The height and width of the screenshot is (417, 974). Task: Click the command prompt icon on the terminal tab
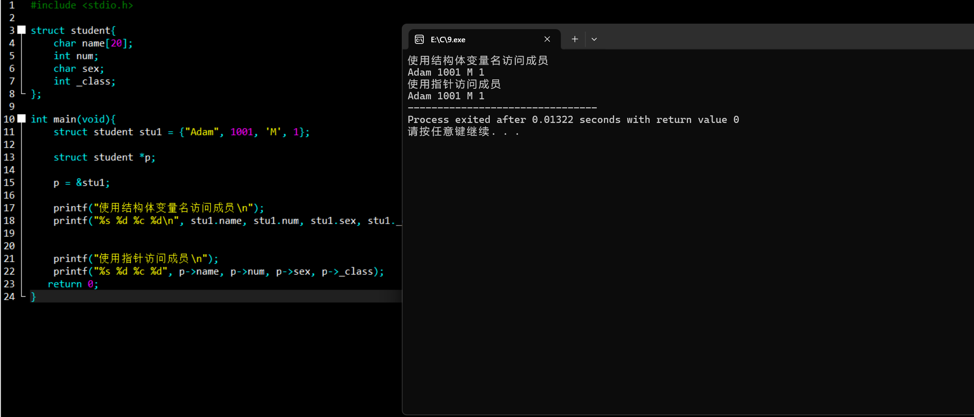[419, 39]
